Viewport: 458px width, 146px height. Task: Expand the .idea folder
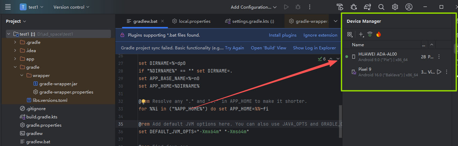point(15,51)
